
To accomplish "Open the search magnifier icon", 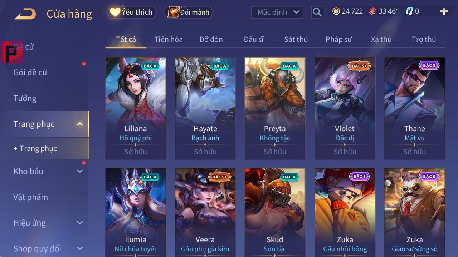I will (317, 12).
